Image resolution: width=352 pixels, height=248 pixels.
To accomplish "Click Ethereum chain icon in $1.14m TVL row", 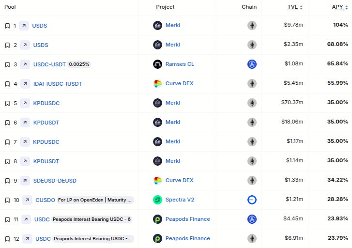I will pyautogui.click(x=252, y=161).
